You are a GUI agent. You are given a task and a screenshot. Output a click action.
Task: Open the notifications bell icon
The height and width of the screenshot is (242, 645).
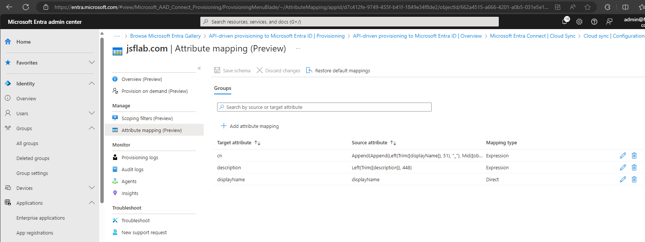click(565, 22)
